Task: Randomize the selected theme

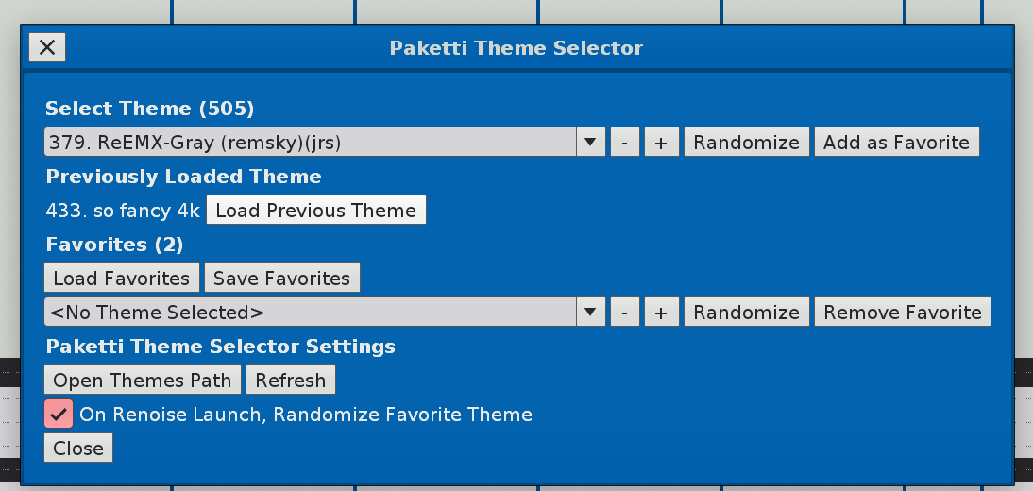Action: click(x=746, y=143)
